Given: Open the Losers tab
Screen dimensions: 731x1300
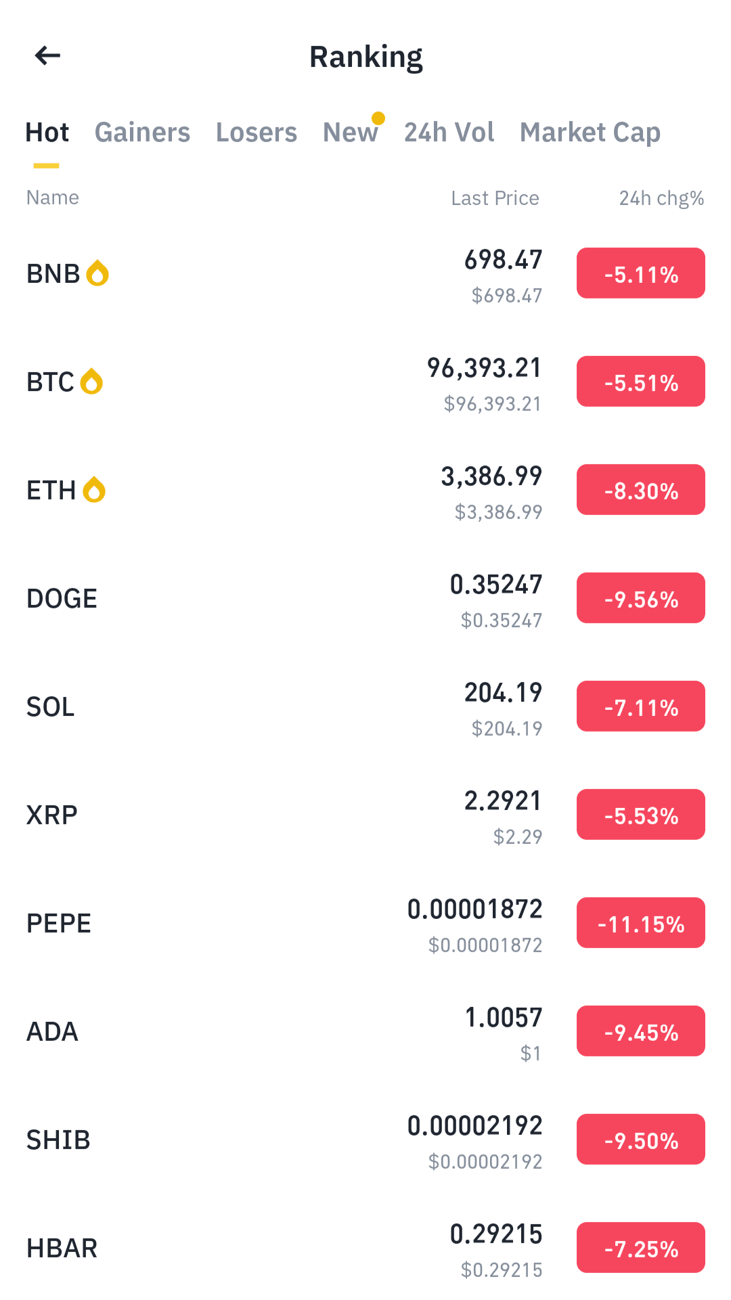Looking at the screenshot, I should pos(257,133).
